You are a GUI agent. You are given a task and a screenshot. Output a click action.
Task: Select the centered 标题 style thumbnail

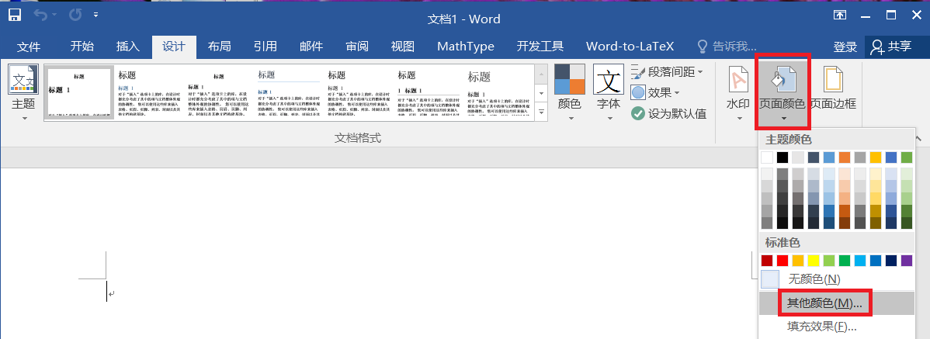[220, 93]
